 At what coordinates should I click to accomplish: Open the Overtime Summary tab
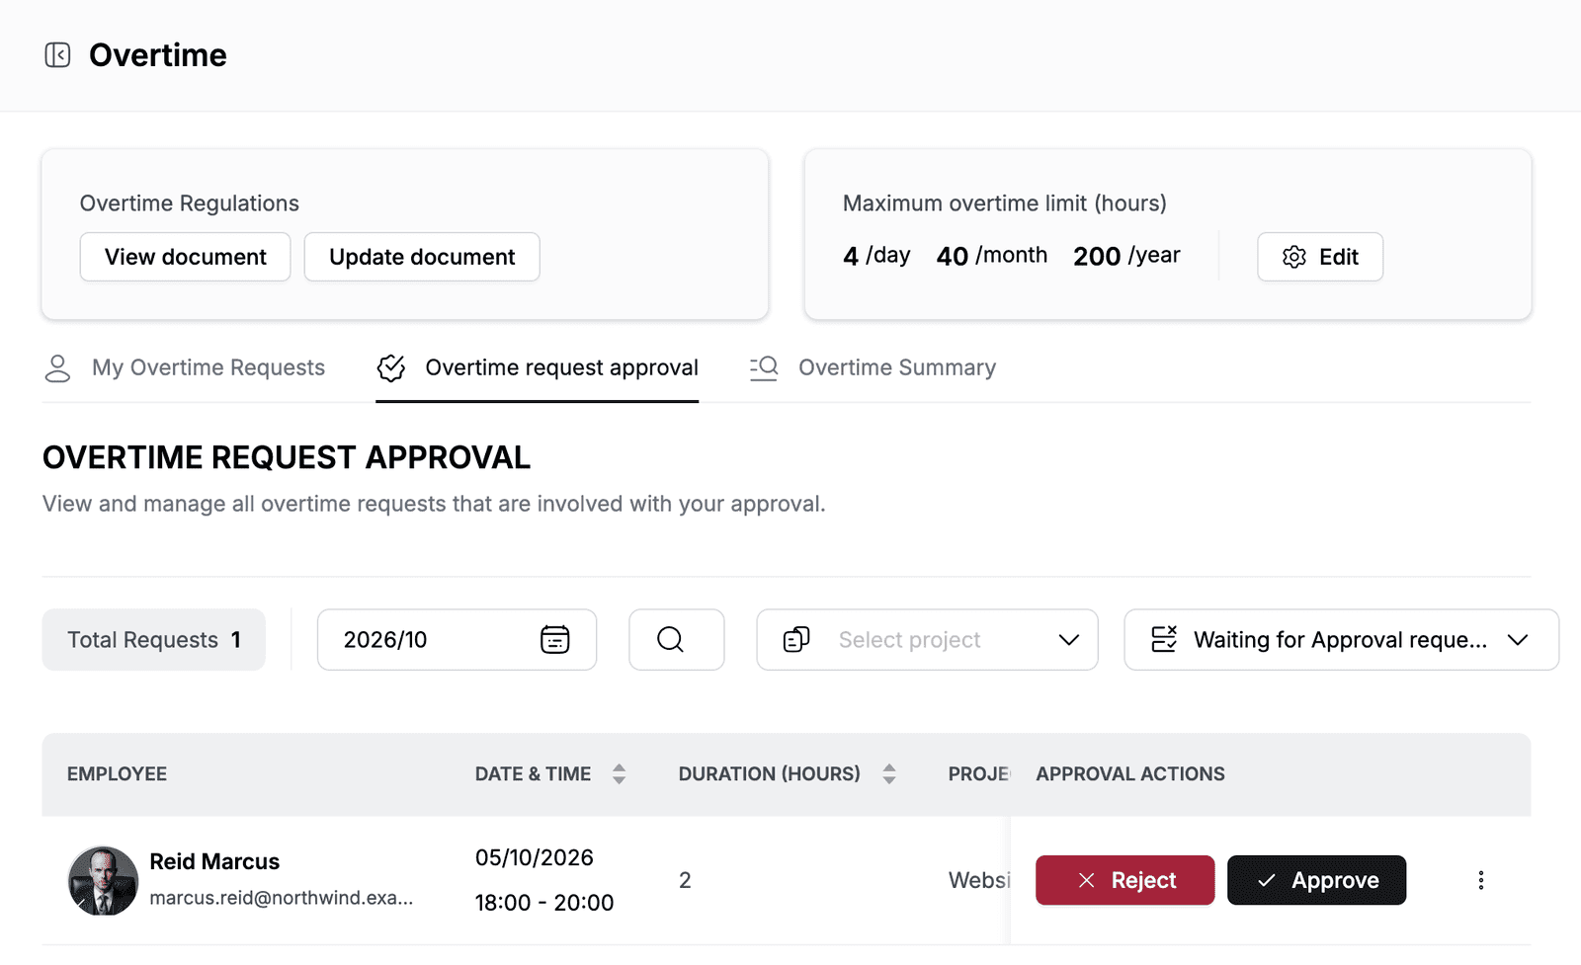(873, 368)
